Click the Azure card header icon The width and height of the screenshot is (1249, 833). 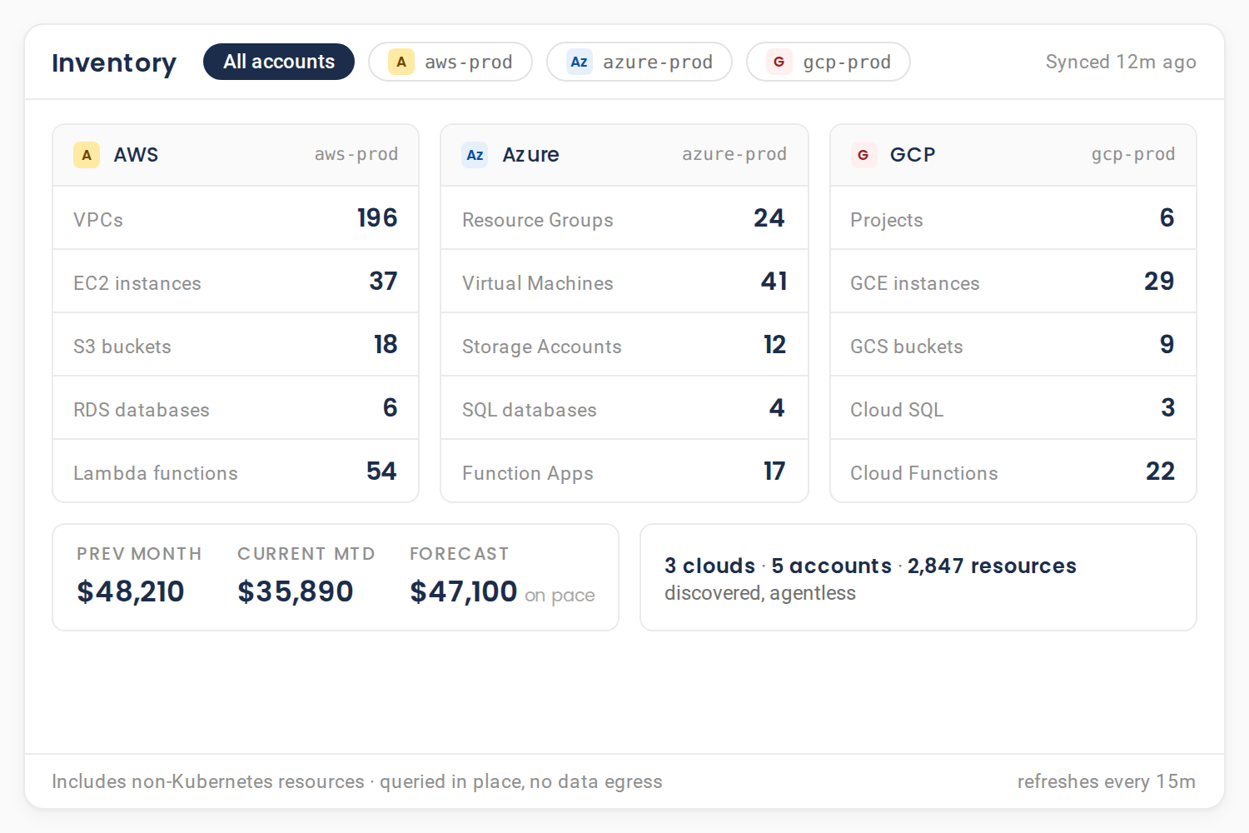[475, 155]
